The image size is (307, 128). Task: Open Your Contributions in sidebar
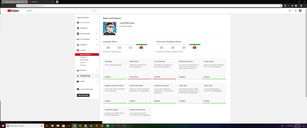tap(86, 89)
